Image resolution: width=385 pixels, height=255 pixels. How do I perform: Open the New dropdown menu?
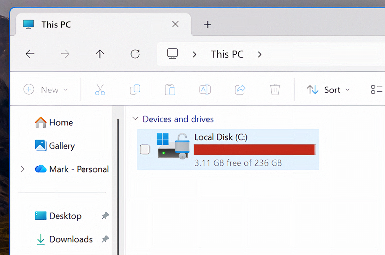click(x=46, y=89)
